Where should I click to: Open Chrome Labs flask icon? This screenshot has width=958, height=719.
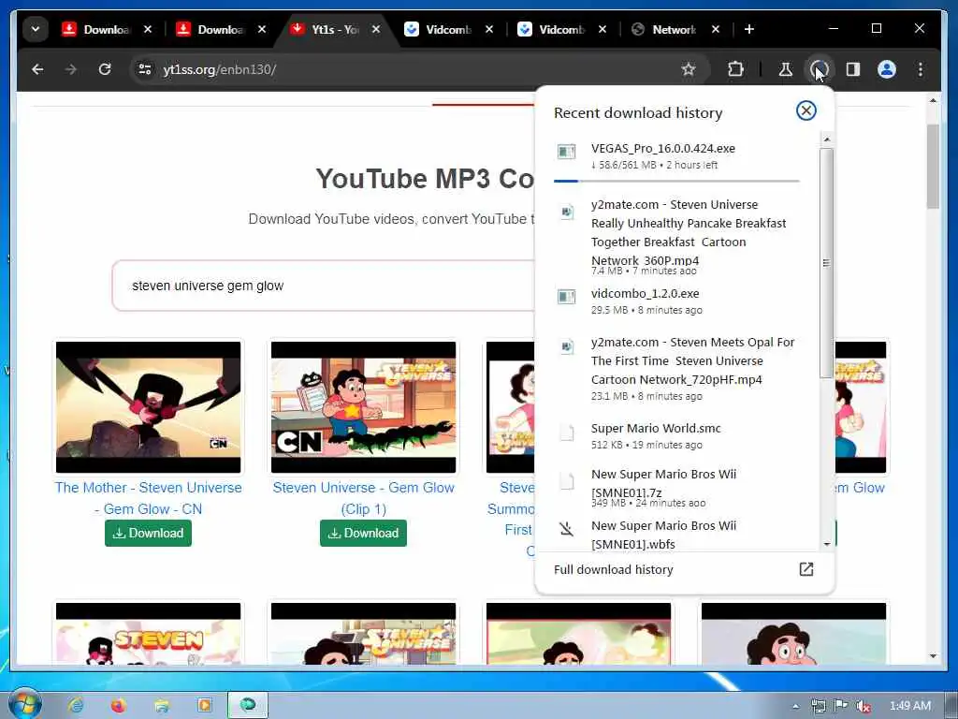click(x=786, y=69)
